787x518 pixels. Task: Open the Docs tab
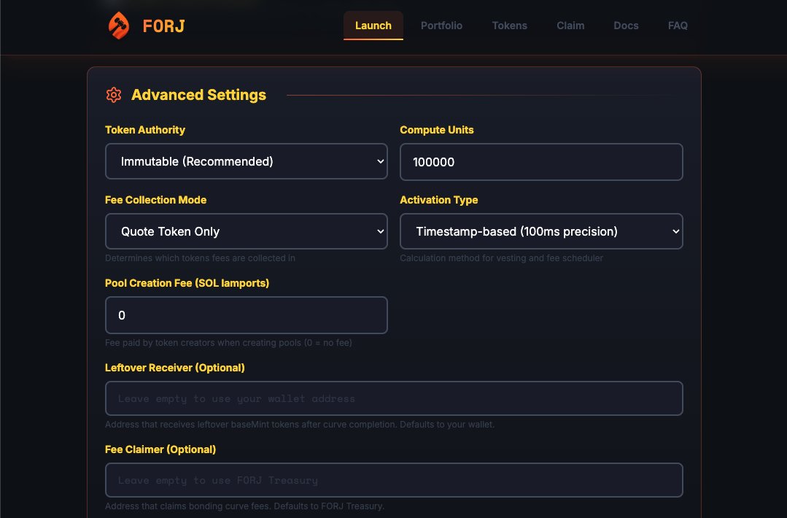[627, 26]
